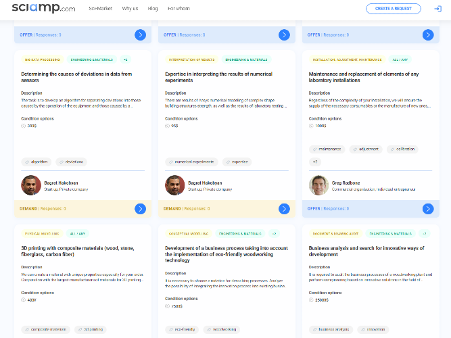Click Bagrat Hakobyan avatar on numerical experiments card
Viewport: 451px width, 338px height.
click(x=175, y=185)
